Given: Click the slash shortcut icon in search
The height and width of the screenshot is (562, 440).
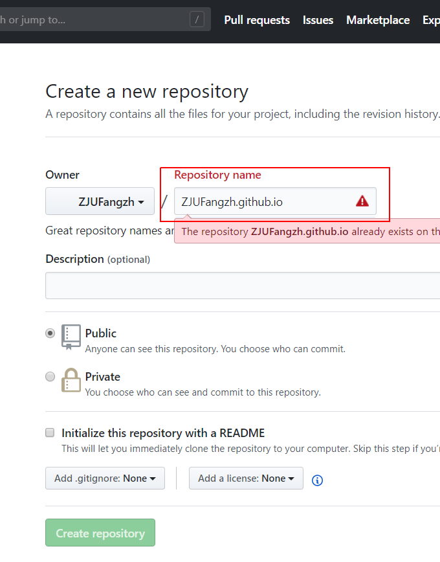Looking at the screenshot, I should pos(197,20).
